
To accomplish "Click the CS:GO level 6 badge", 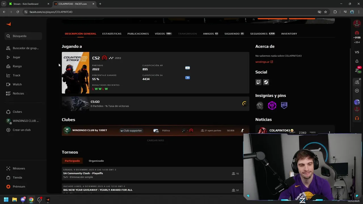I will pyautogui.click(x=244, y=104).
